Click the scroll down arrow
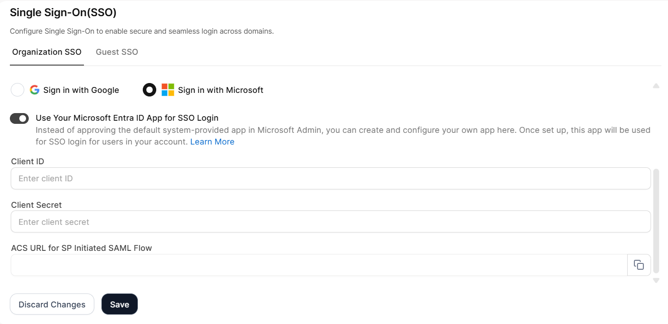 (656, 280)
